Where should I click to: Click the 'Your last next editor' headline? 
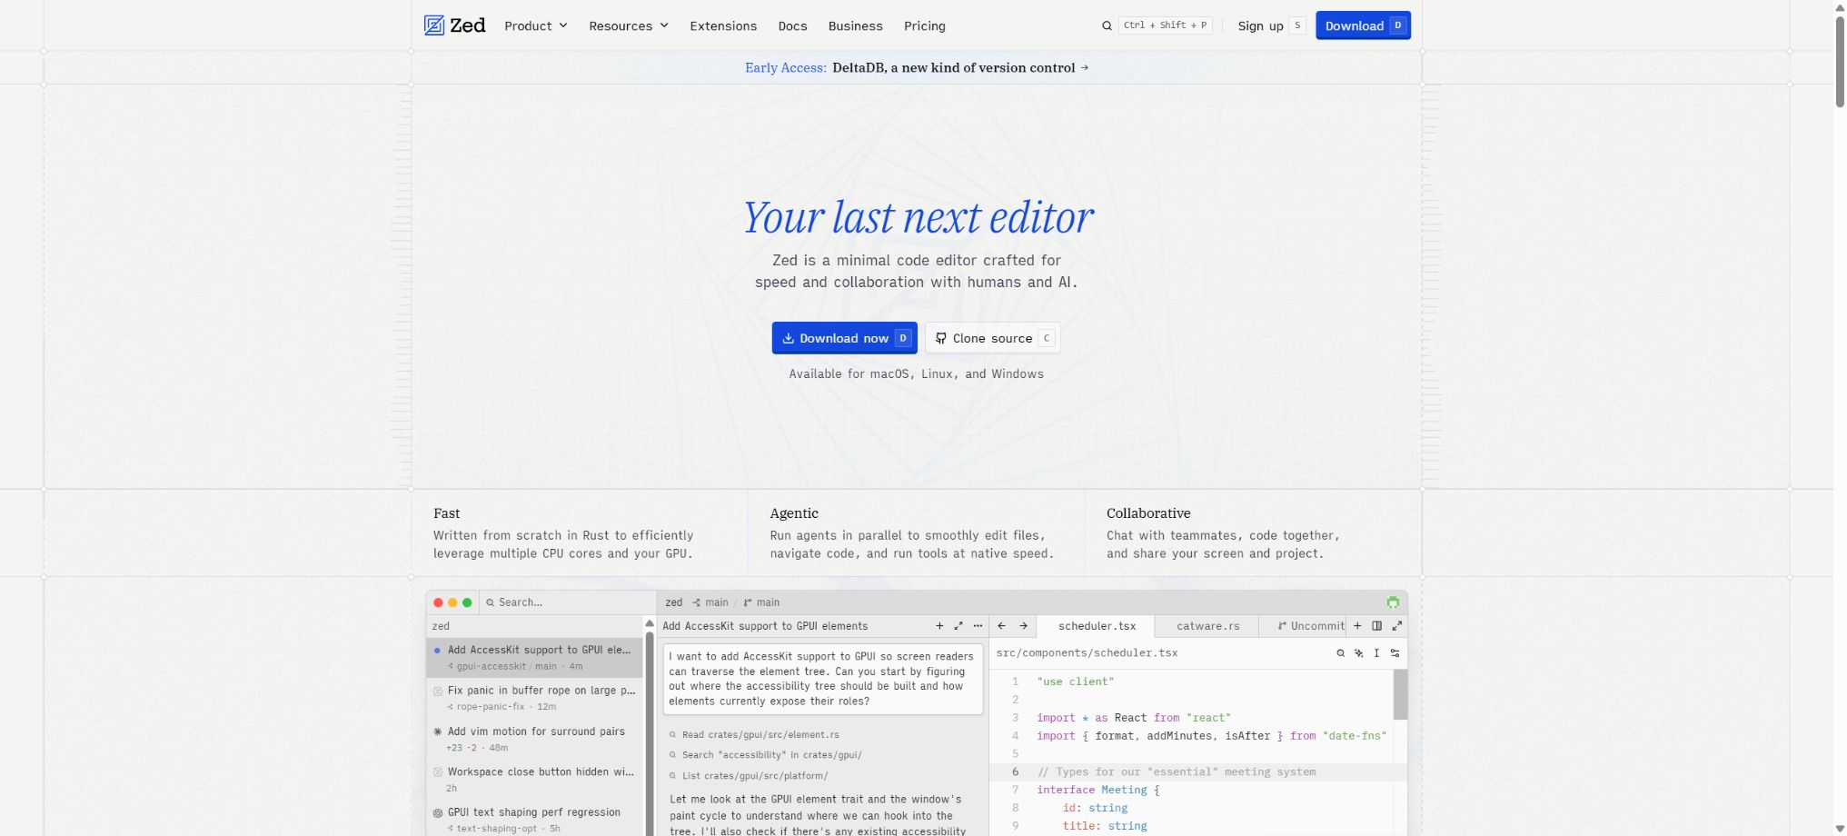(x=918, y=217)
